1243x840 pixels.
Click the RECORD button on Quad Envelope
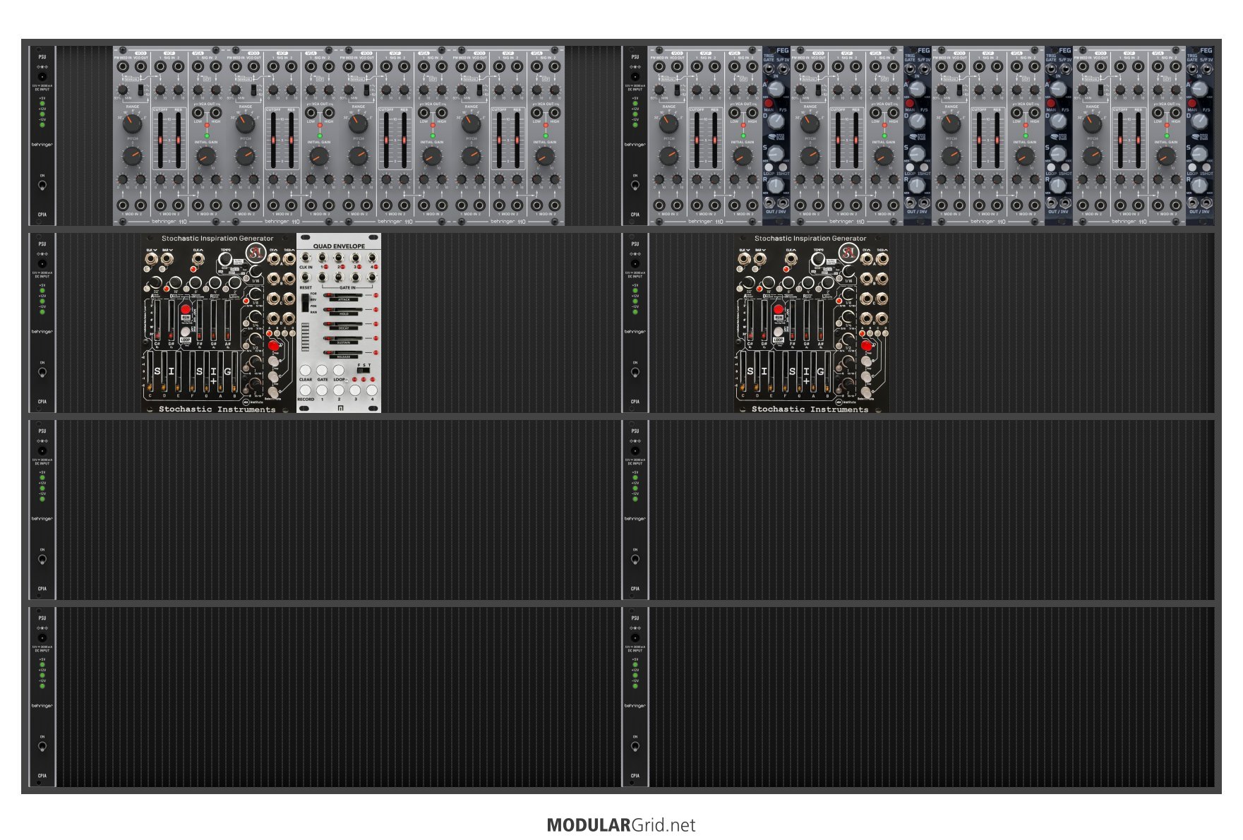[x=306, y=390]
